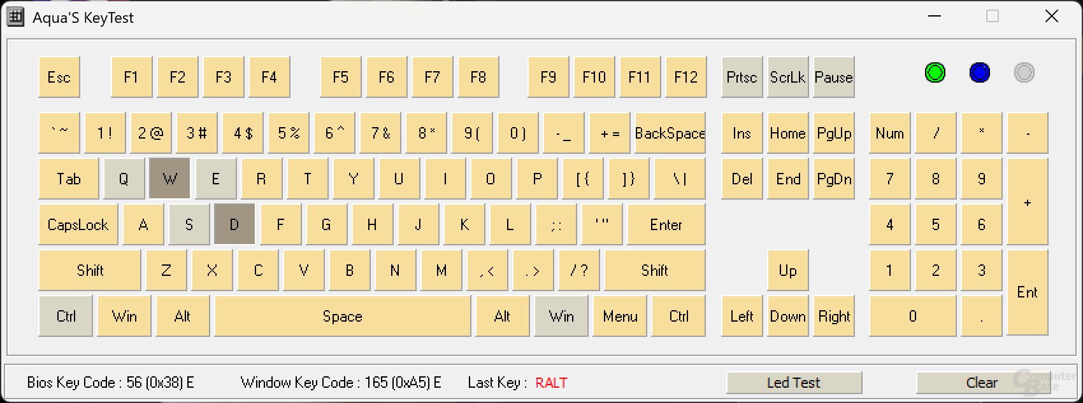Click the Led Test button

coord(794,383)
